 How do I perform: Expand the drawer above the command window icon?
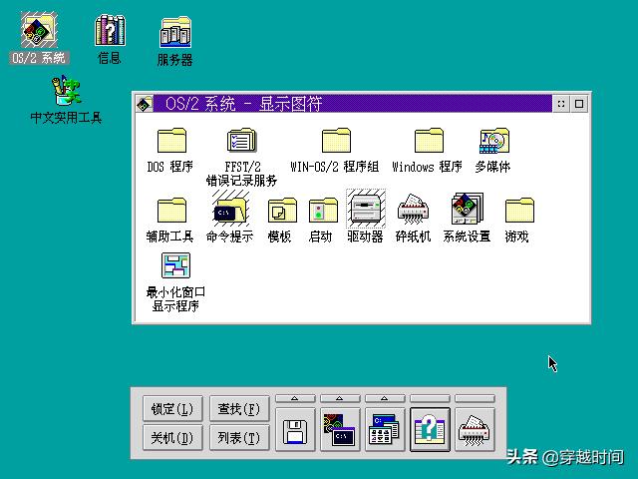340,398
